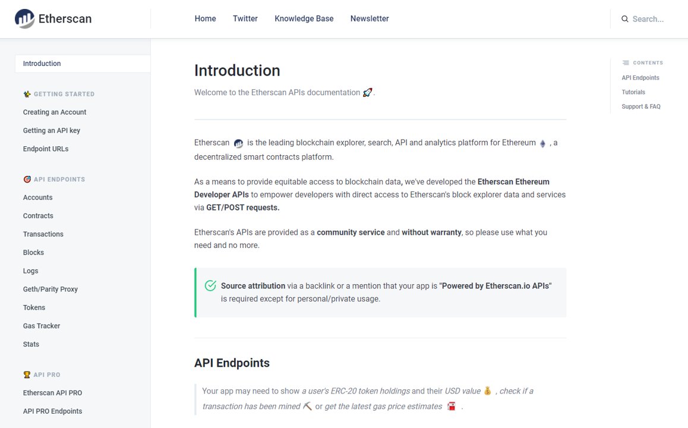688x428 pixels.
Task: Click the gas pump emoji after gas price estimates
Action: [451, 405]
